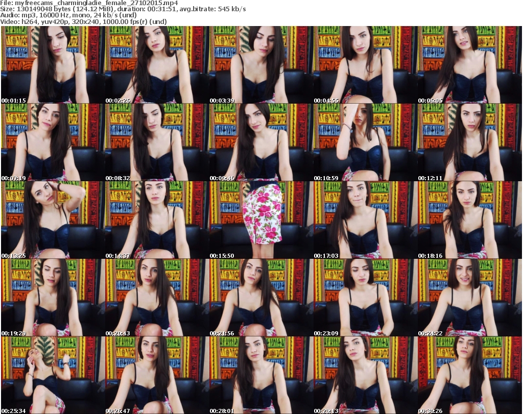Select the thumbnail timestamped 00:08:32
The height and width of the screenshot is (414, 523).
click(157, 142)
